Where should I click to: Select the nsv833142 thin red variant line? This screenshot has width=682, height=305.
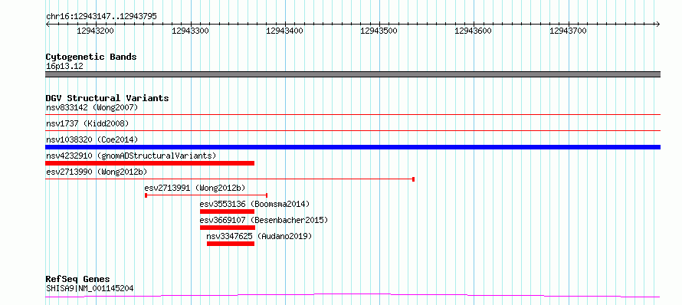coord(352,114)
